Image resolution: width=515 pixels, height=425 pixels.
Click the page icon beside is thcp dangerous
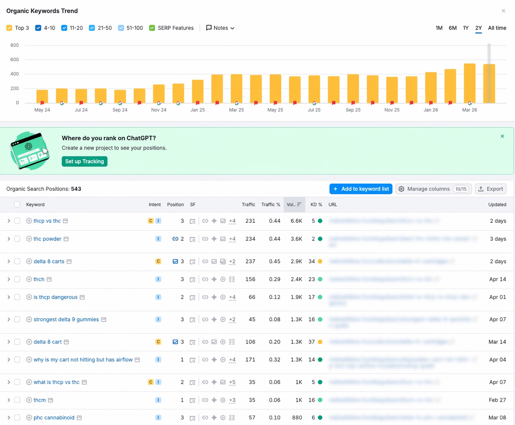82,297
